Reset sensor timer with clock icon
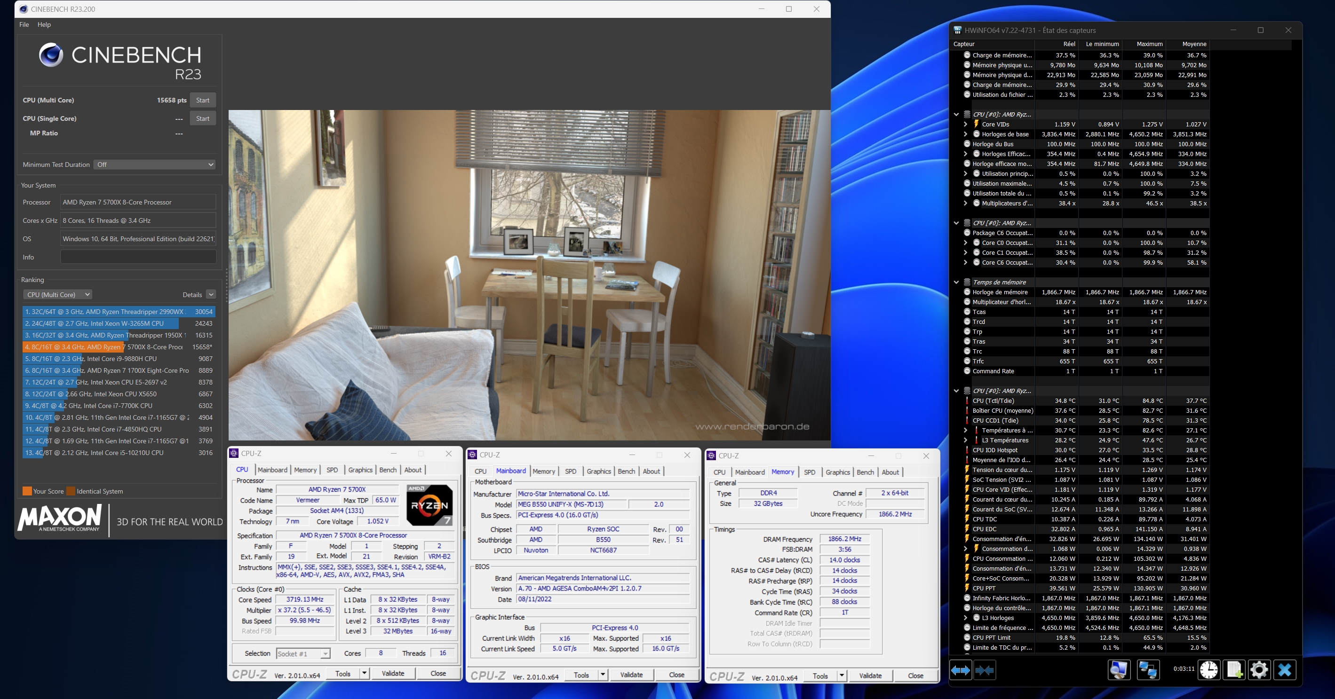Image resolution: width=1335 pixels, height=699 pixels. 1208,670
